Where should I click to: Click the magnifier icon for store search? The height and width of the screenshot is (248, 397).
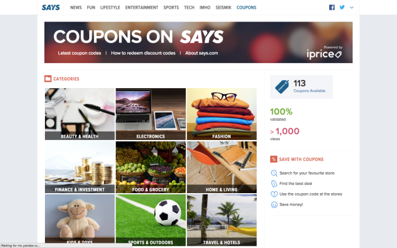pyautogui.click(x=274, y=173)
